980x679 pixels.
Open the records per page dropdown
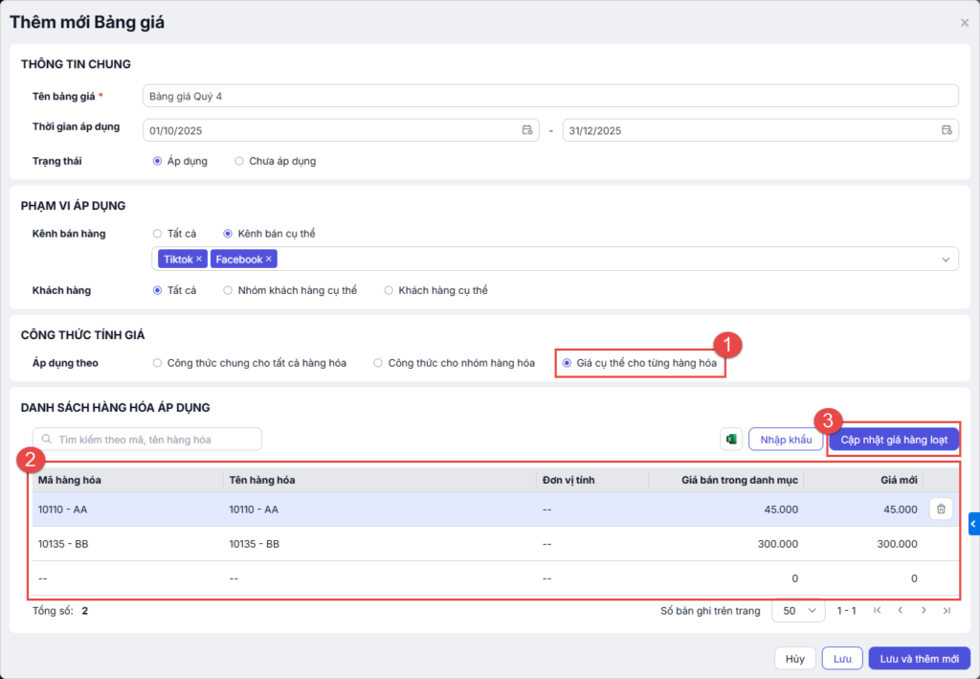tap(798, 610)
